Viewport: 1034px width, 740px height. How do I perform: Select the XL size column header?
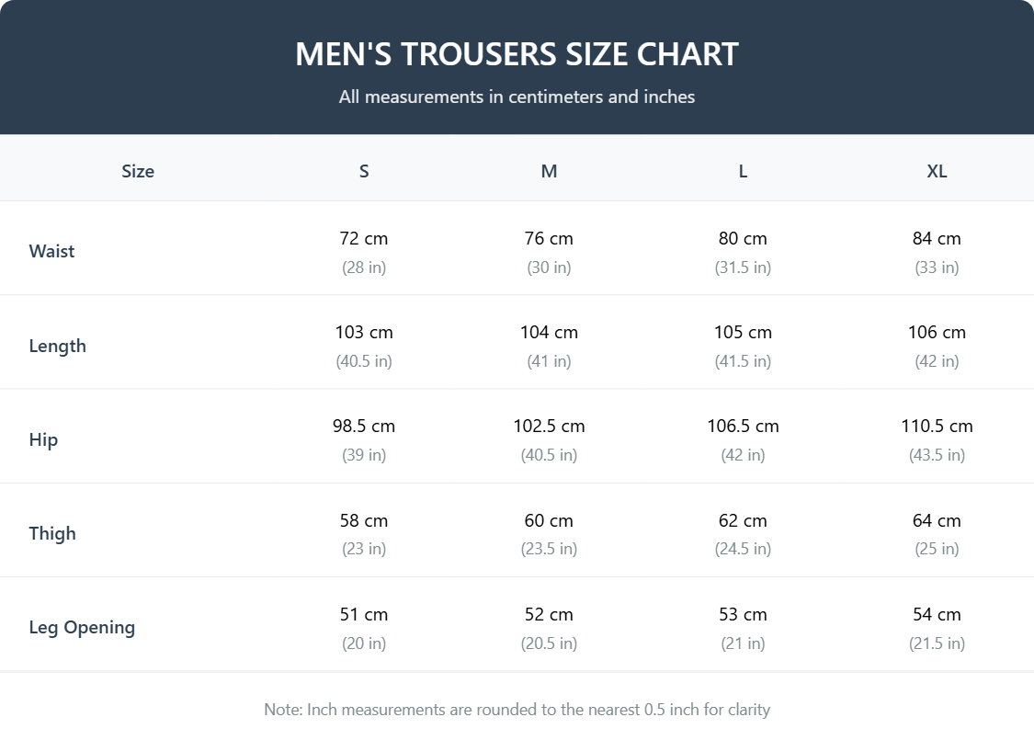pyautogui.click(x=937, y=171)
